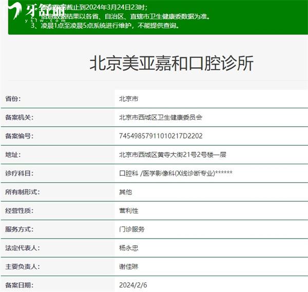Select the 主要负责人 label

(22, 267)
